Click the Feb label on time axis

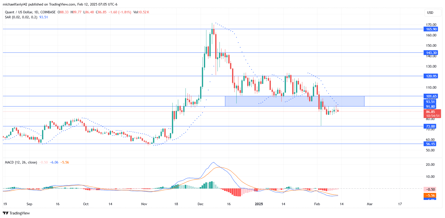coord(317,204)
